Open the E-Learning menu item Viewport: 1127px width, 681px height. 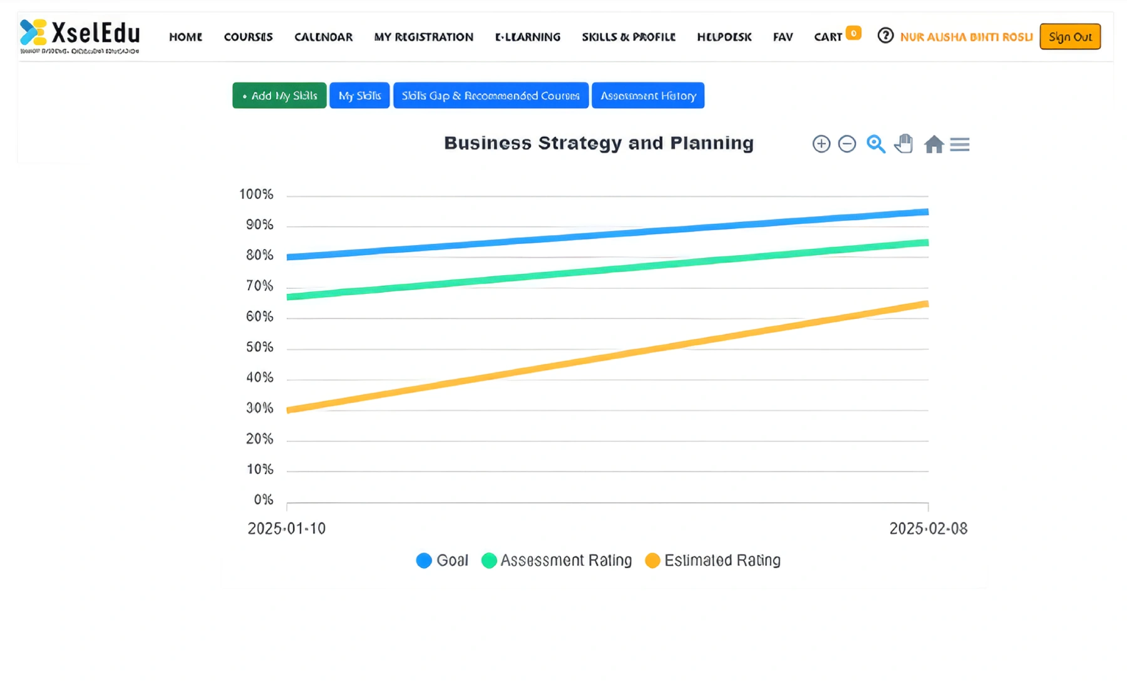[x=527, y=37]
